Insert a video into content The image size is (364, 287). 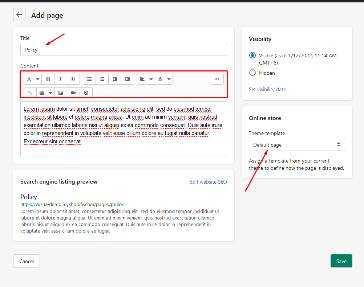73,93
